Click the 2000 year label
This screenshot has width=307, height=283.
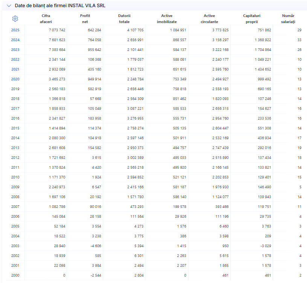point(15,275)
